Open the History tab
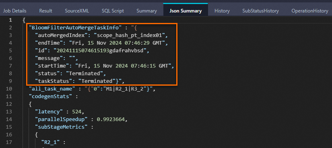This screenshot has height=148, width=332. coord(222,11)
